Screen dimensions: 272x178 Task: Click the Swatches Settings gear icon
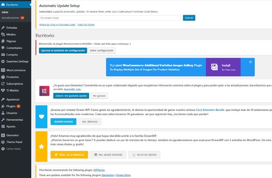pyautogui.click(x=3, y=61)
